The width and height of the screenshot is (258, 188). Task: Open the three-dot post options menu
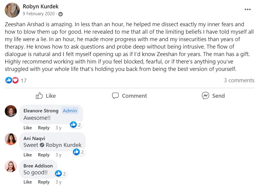(x=248, y=10)
